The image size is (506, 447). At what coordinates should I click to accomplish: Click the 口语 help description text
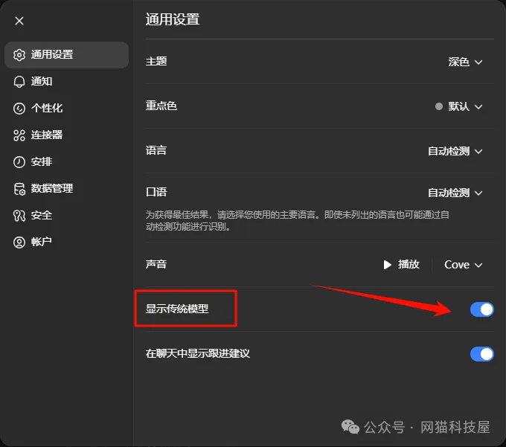297,221
